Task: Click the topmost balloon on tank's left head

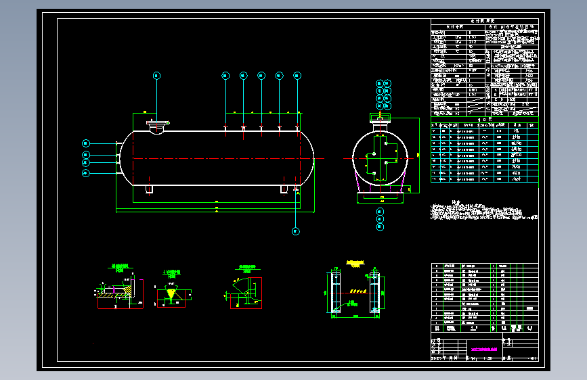Action: click(86, 143)
